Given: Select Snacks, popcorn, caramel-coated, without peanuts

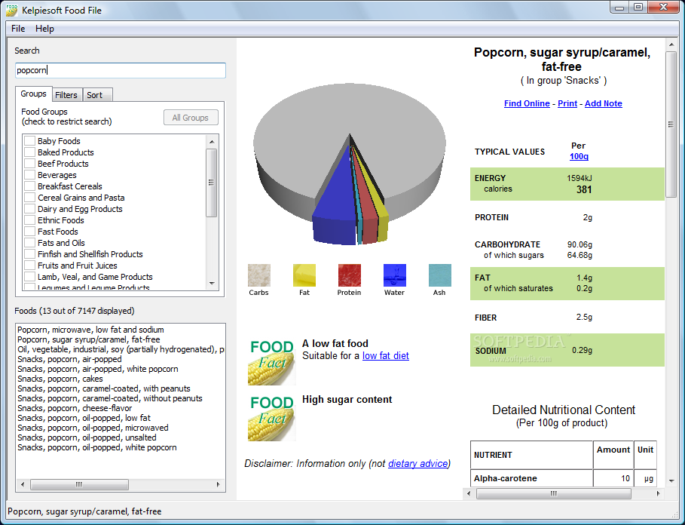Looking at the screenshot, I should [110, 398].
